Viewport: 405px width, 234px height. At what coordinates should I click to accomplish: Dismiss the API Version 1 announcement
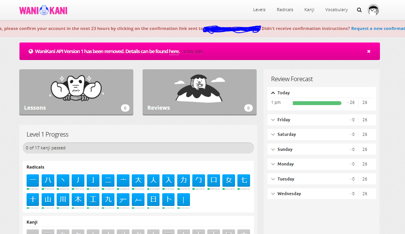coord(369,51)
